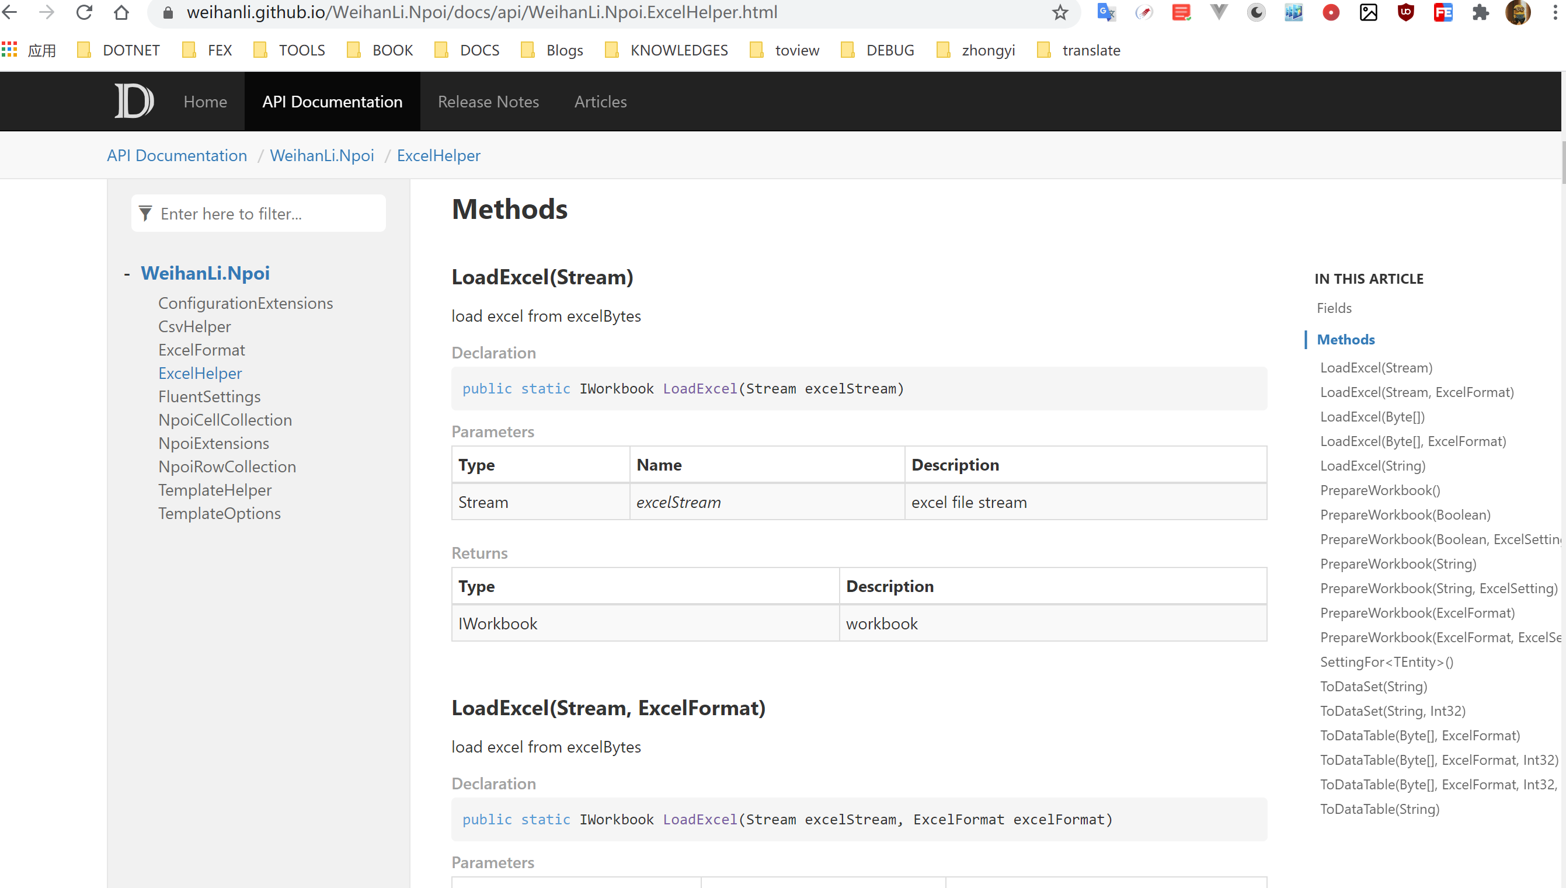Open the DOTNET bookmarks folder

(118, 50)
